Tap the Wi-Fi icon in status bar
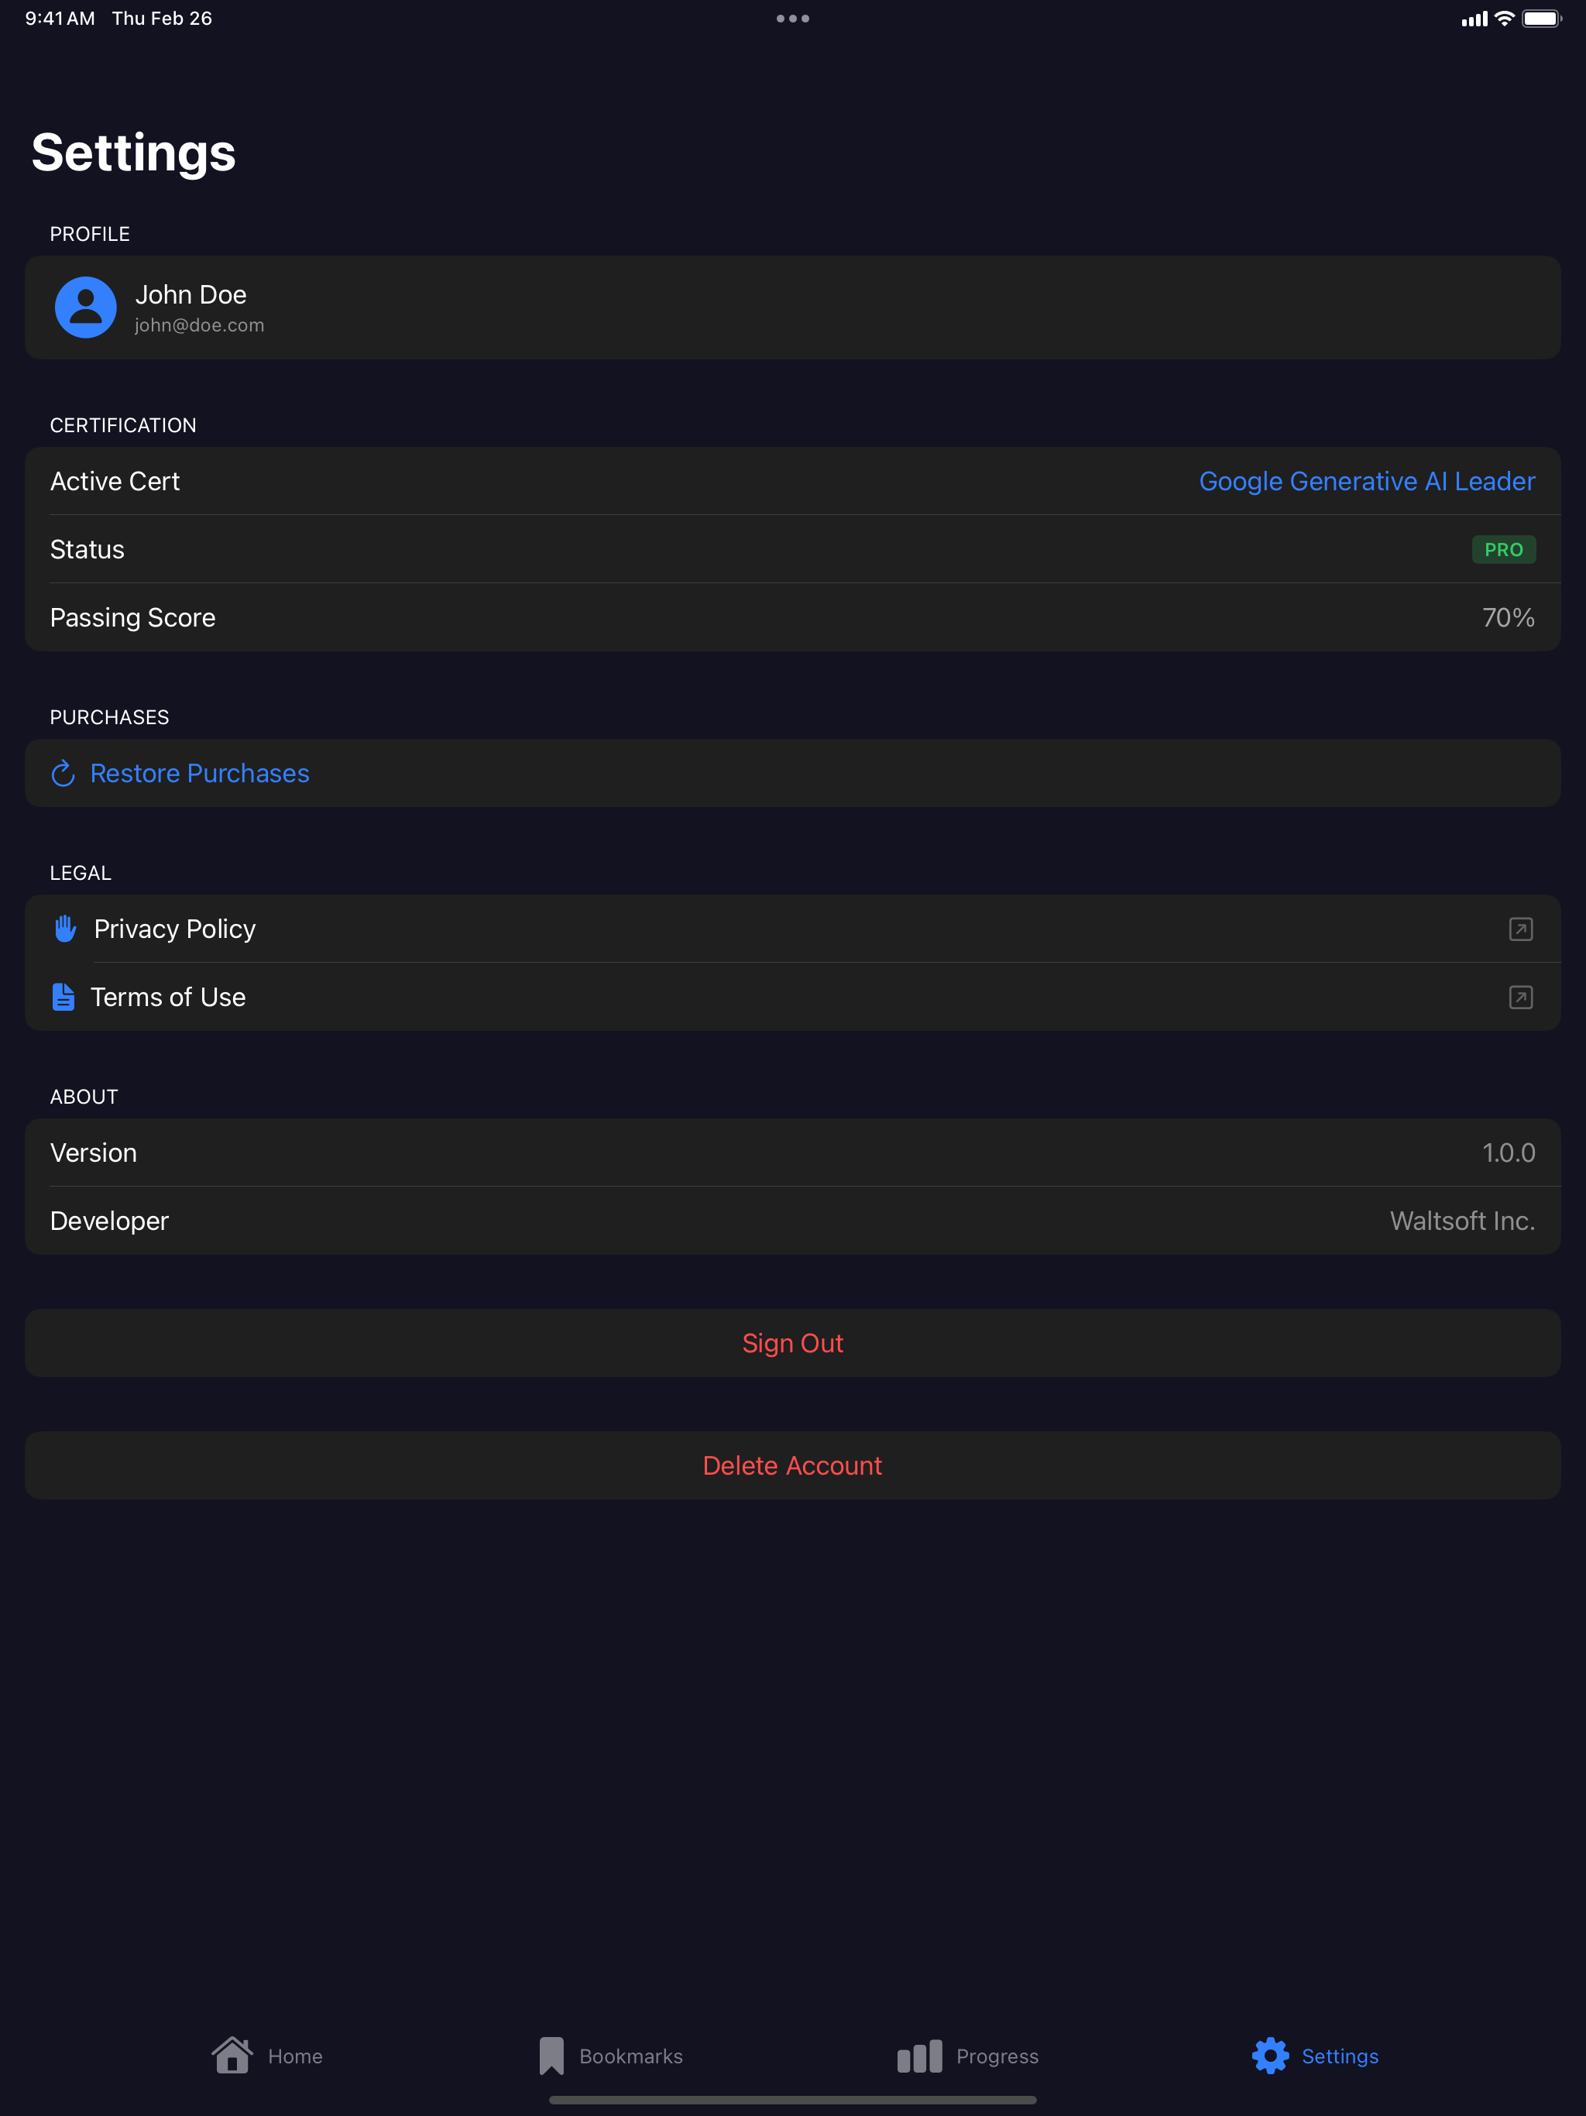The height and width of the screenshot is (2116, 1586). pyautogui.click(x=1504, y=17)
